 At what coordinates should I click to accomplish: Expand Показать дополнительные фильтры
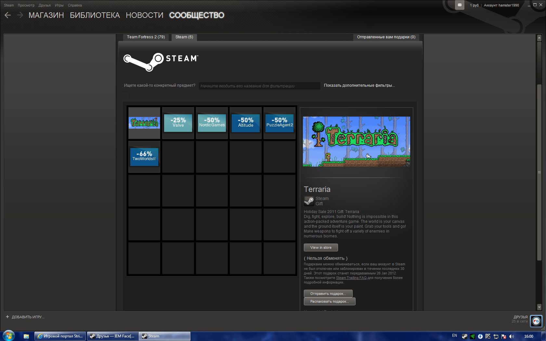click(359, 85)
